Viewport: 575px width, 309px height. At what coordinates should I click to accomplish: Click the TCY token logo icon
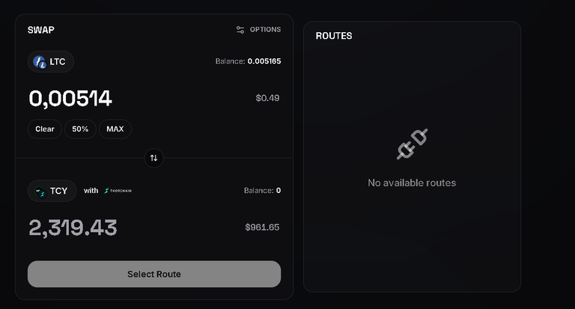[x=40, y=192]
